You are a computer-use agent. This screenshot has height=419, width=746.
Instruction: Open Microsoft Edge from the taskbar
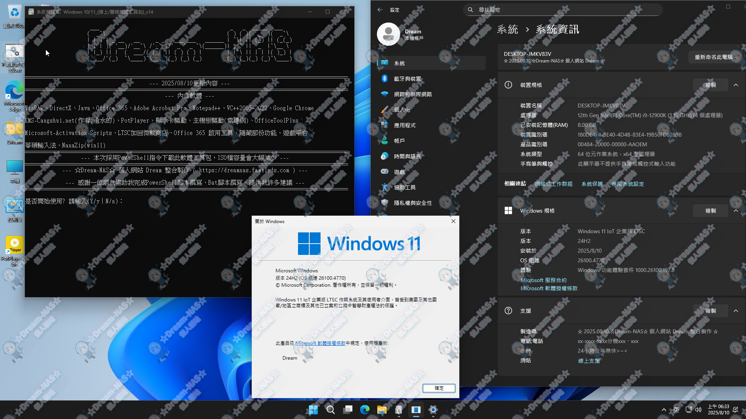pyautogui.click(x=364, y=409)
